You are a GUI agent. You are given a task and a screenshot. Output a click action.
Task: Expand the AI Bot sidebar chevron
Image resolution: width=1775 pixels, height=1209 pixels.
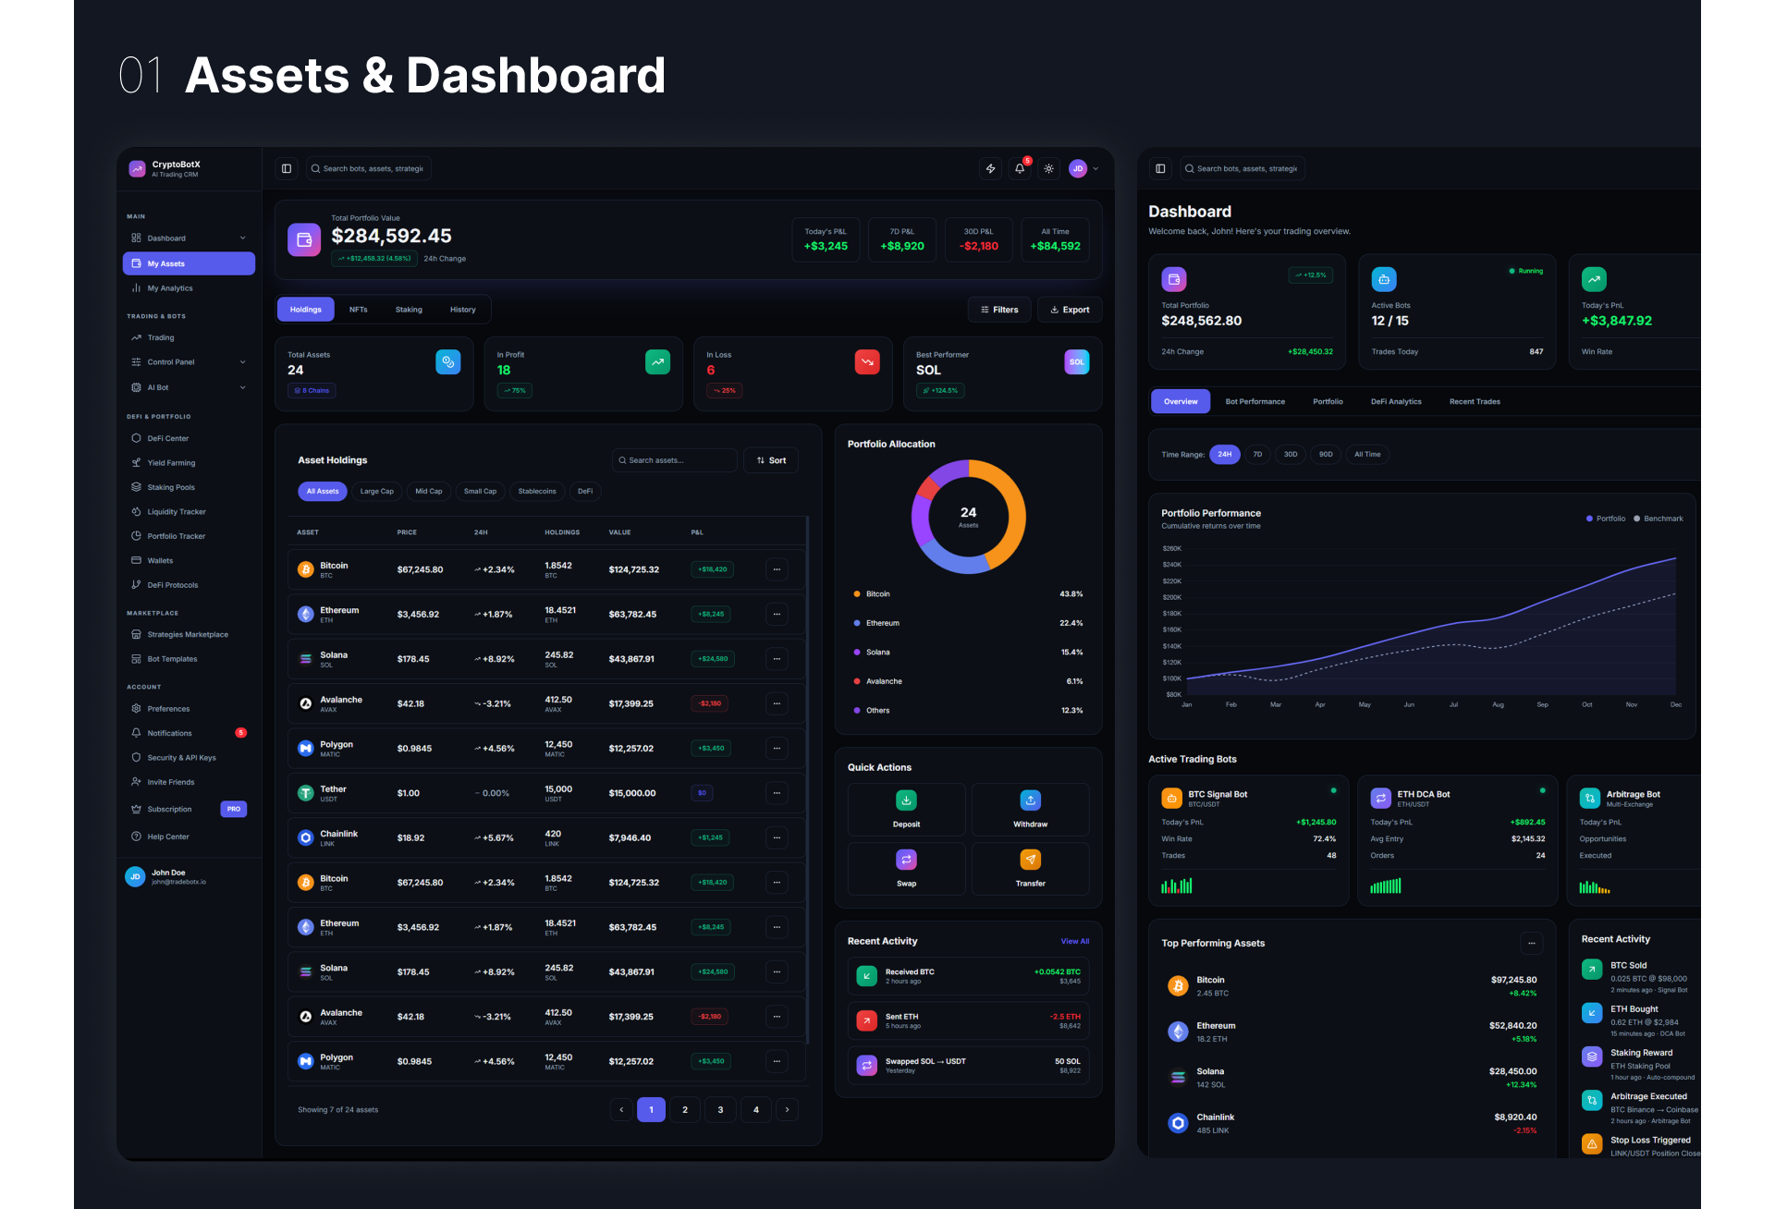(x=243, y=387)
